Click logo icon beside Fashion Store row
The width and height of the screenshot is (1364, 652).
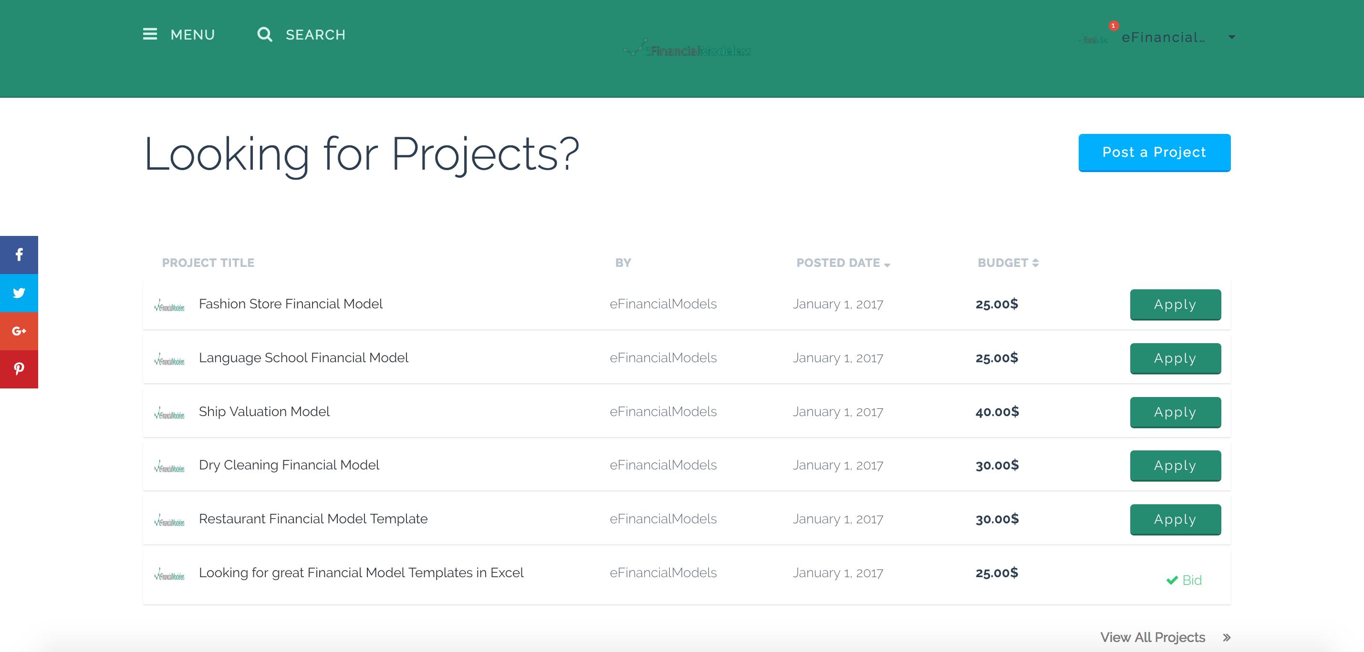coord(169,306)
